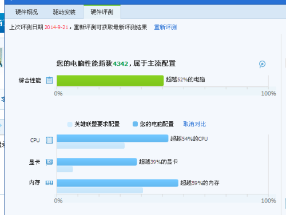Click the 显卡 graphics card icon
This screenshot has height=215, width=286.
(49, 162)
